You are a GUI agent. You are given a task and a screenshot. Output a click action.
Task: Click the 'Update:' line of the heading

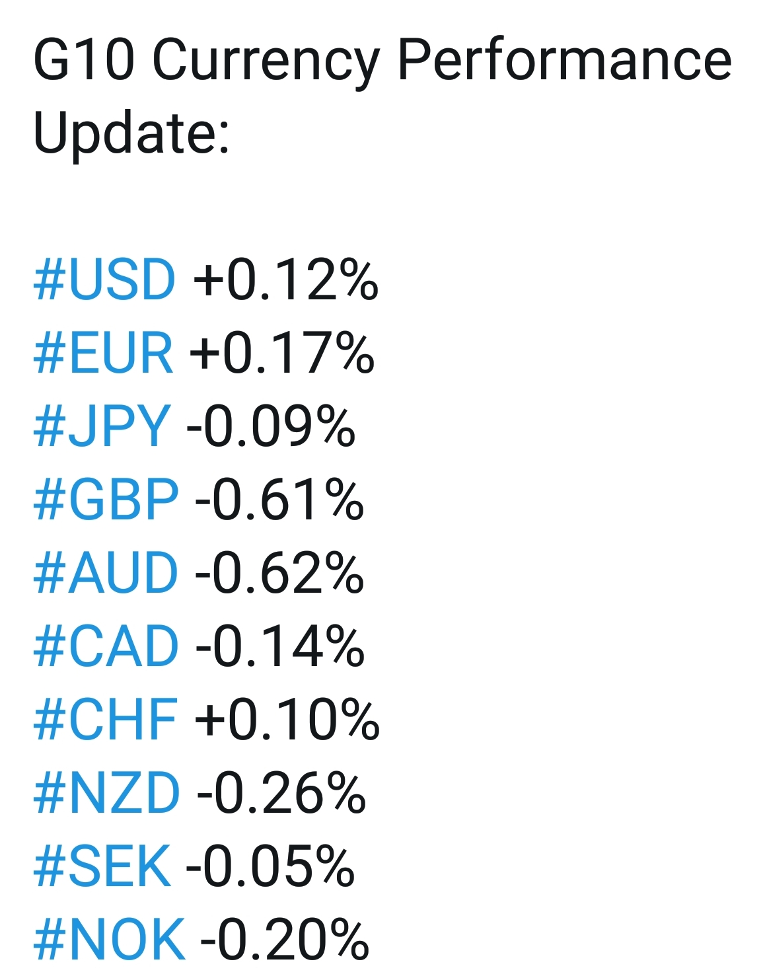pos(131,132)
